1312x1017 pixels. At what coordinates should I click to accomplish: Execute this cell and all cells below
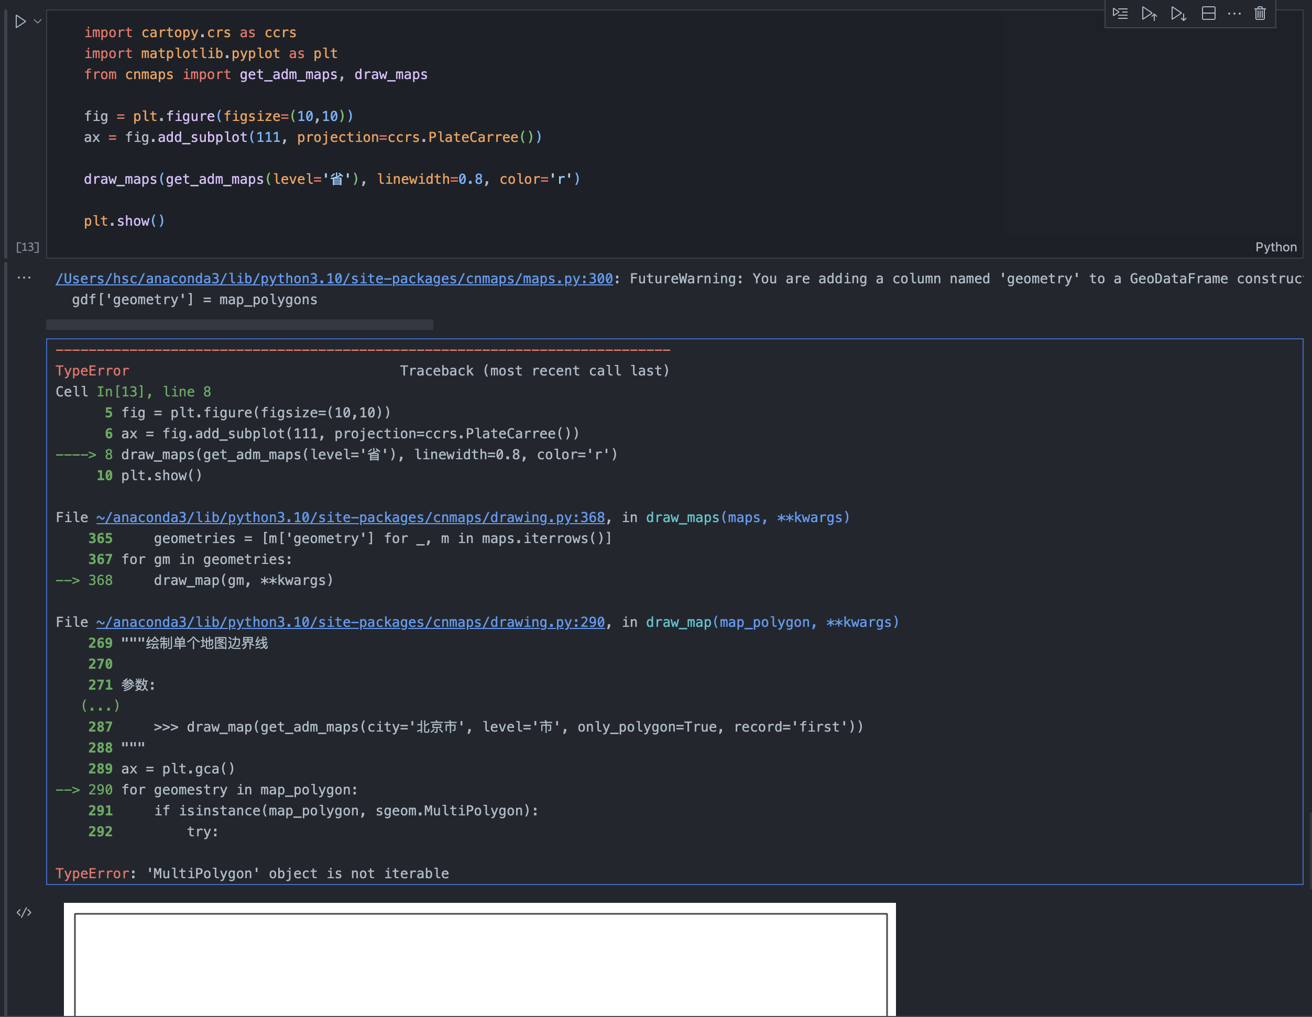(x=1178, y=13)
